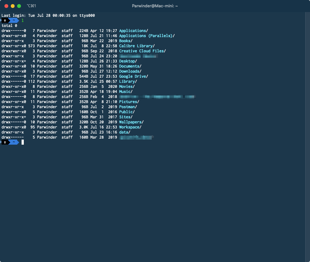
Task: Select the 'Calibre Library/' directory name
Action: click(x=137, y=46)
